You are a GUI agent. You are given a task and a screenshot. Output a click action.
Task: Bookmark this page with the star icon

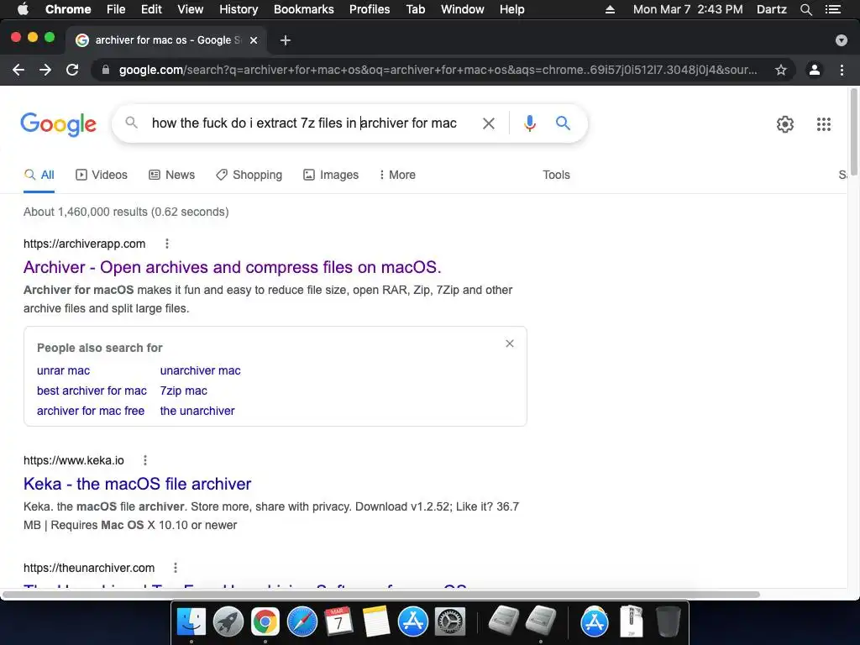click(x=781, y=70)
